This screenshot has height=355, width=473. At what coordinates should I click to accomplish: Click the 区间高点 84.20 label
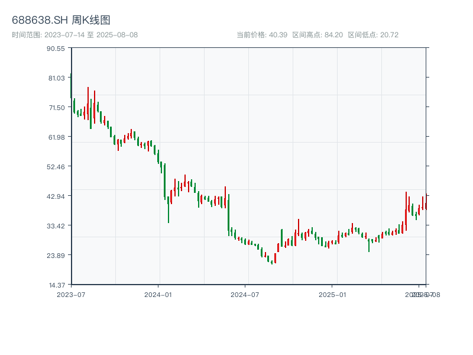point(318,35)
